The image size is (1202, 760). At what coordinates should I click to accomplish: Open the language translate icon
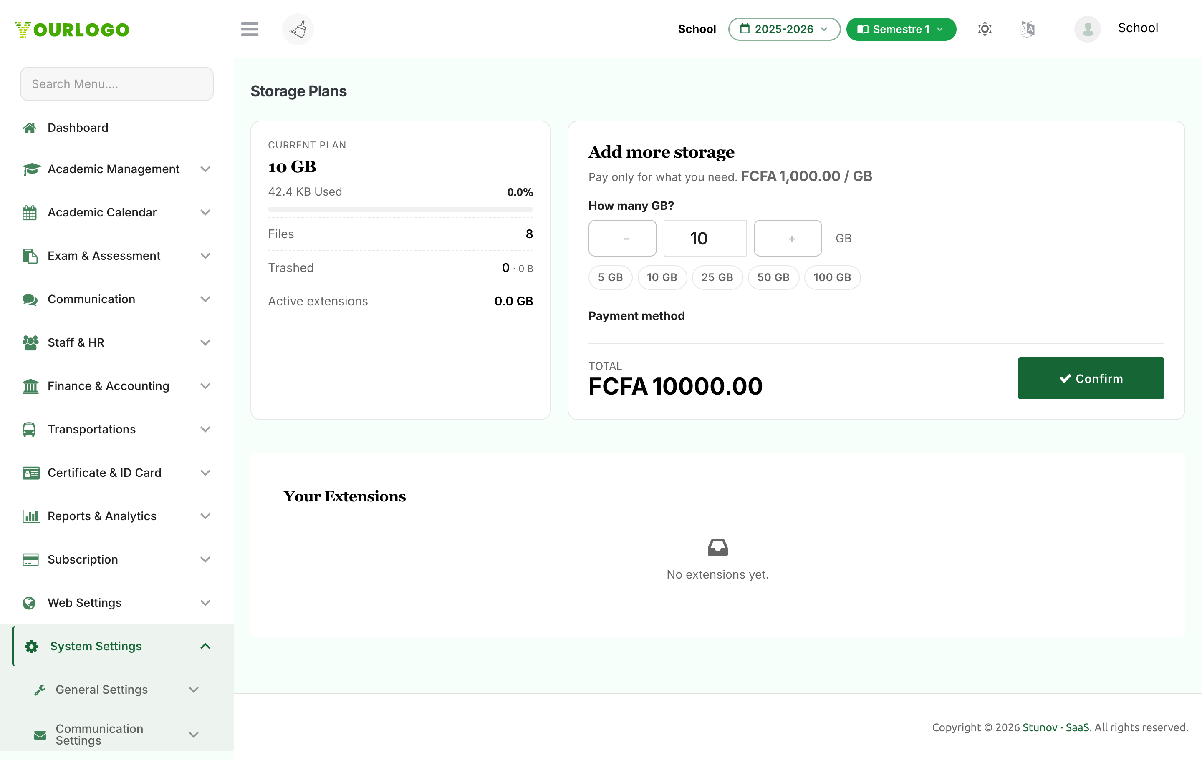pos(1027,29)
